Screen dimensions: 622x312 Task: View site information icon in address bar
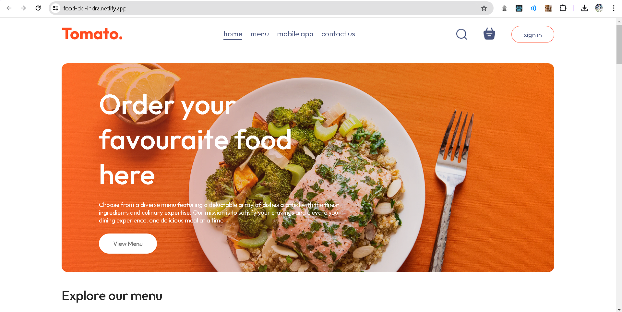(55, 8)
